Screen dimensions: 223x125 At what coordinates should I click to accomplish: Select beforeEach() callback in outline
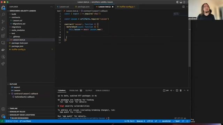coord(25,97)
